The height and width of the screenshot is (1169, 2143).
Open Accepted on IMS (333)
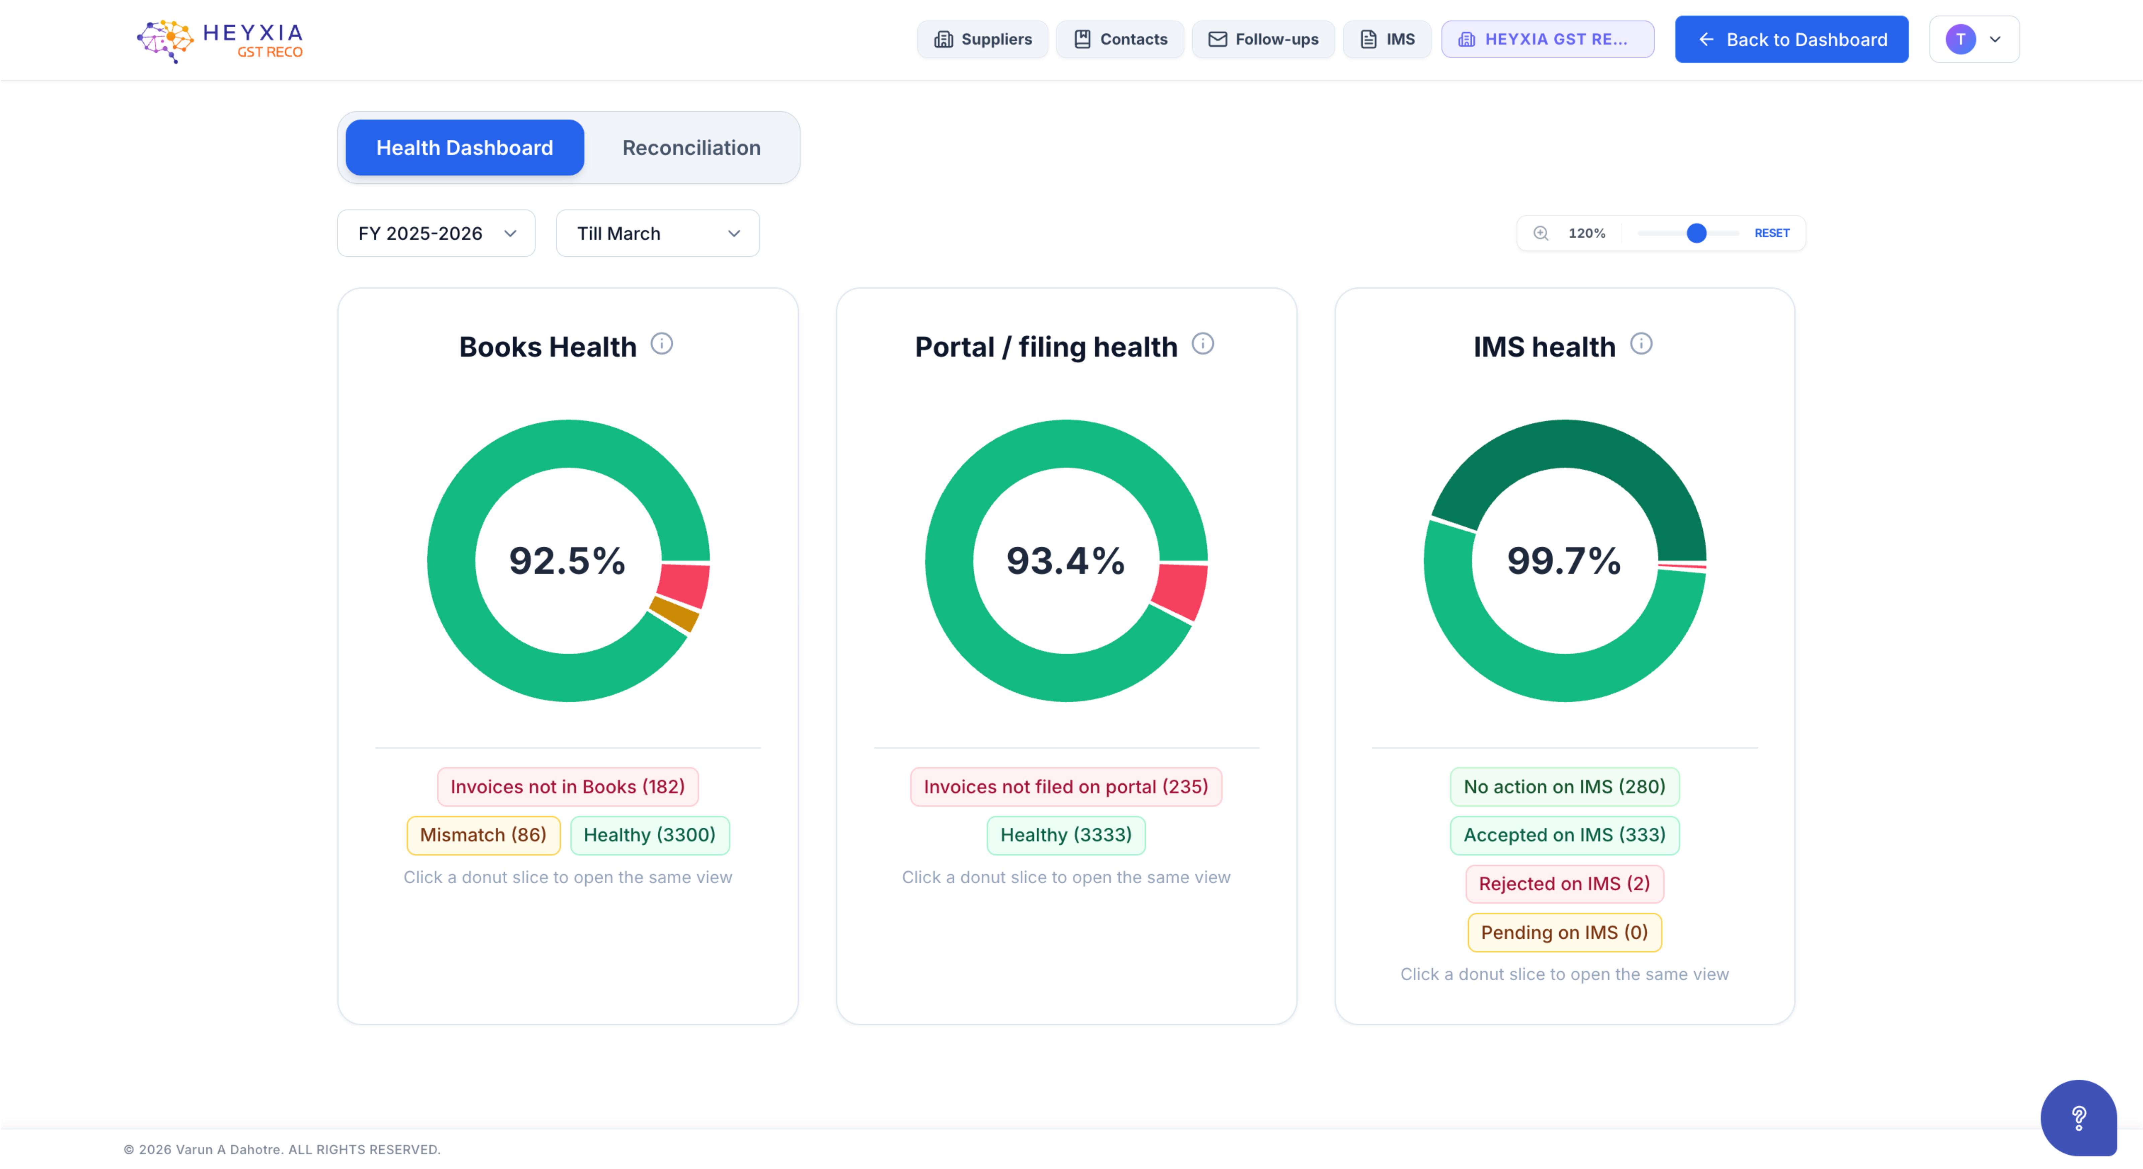pyautogui.click(x=1564, y=835)
